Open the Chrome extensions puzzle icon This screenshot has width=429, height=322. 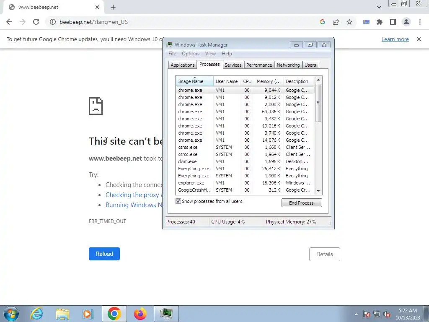coord(380,22)
